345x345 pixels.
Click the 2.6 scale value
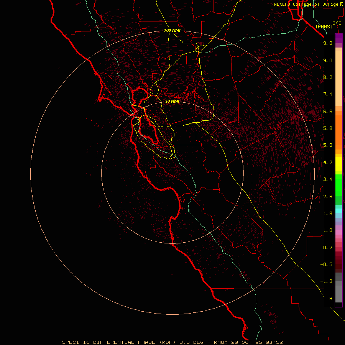pos(328,197)
